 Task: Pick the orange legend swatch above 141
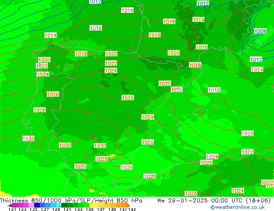[125, 205]
